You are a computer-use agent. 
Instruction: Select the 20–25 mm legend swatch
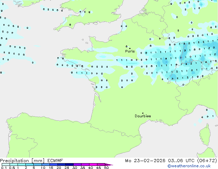click(x=61, y=165)
